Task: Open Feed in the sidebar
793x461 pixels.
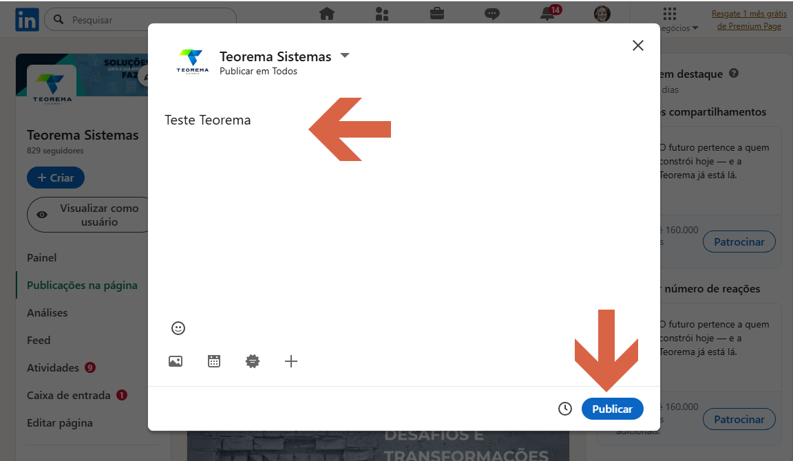Action: (x=39, y=340)
